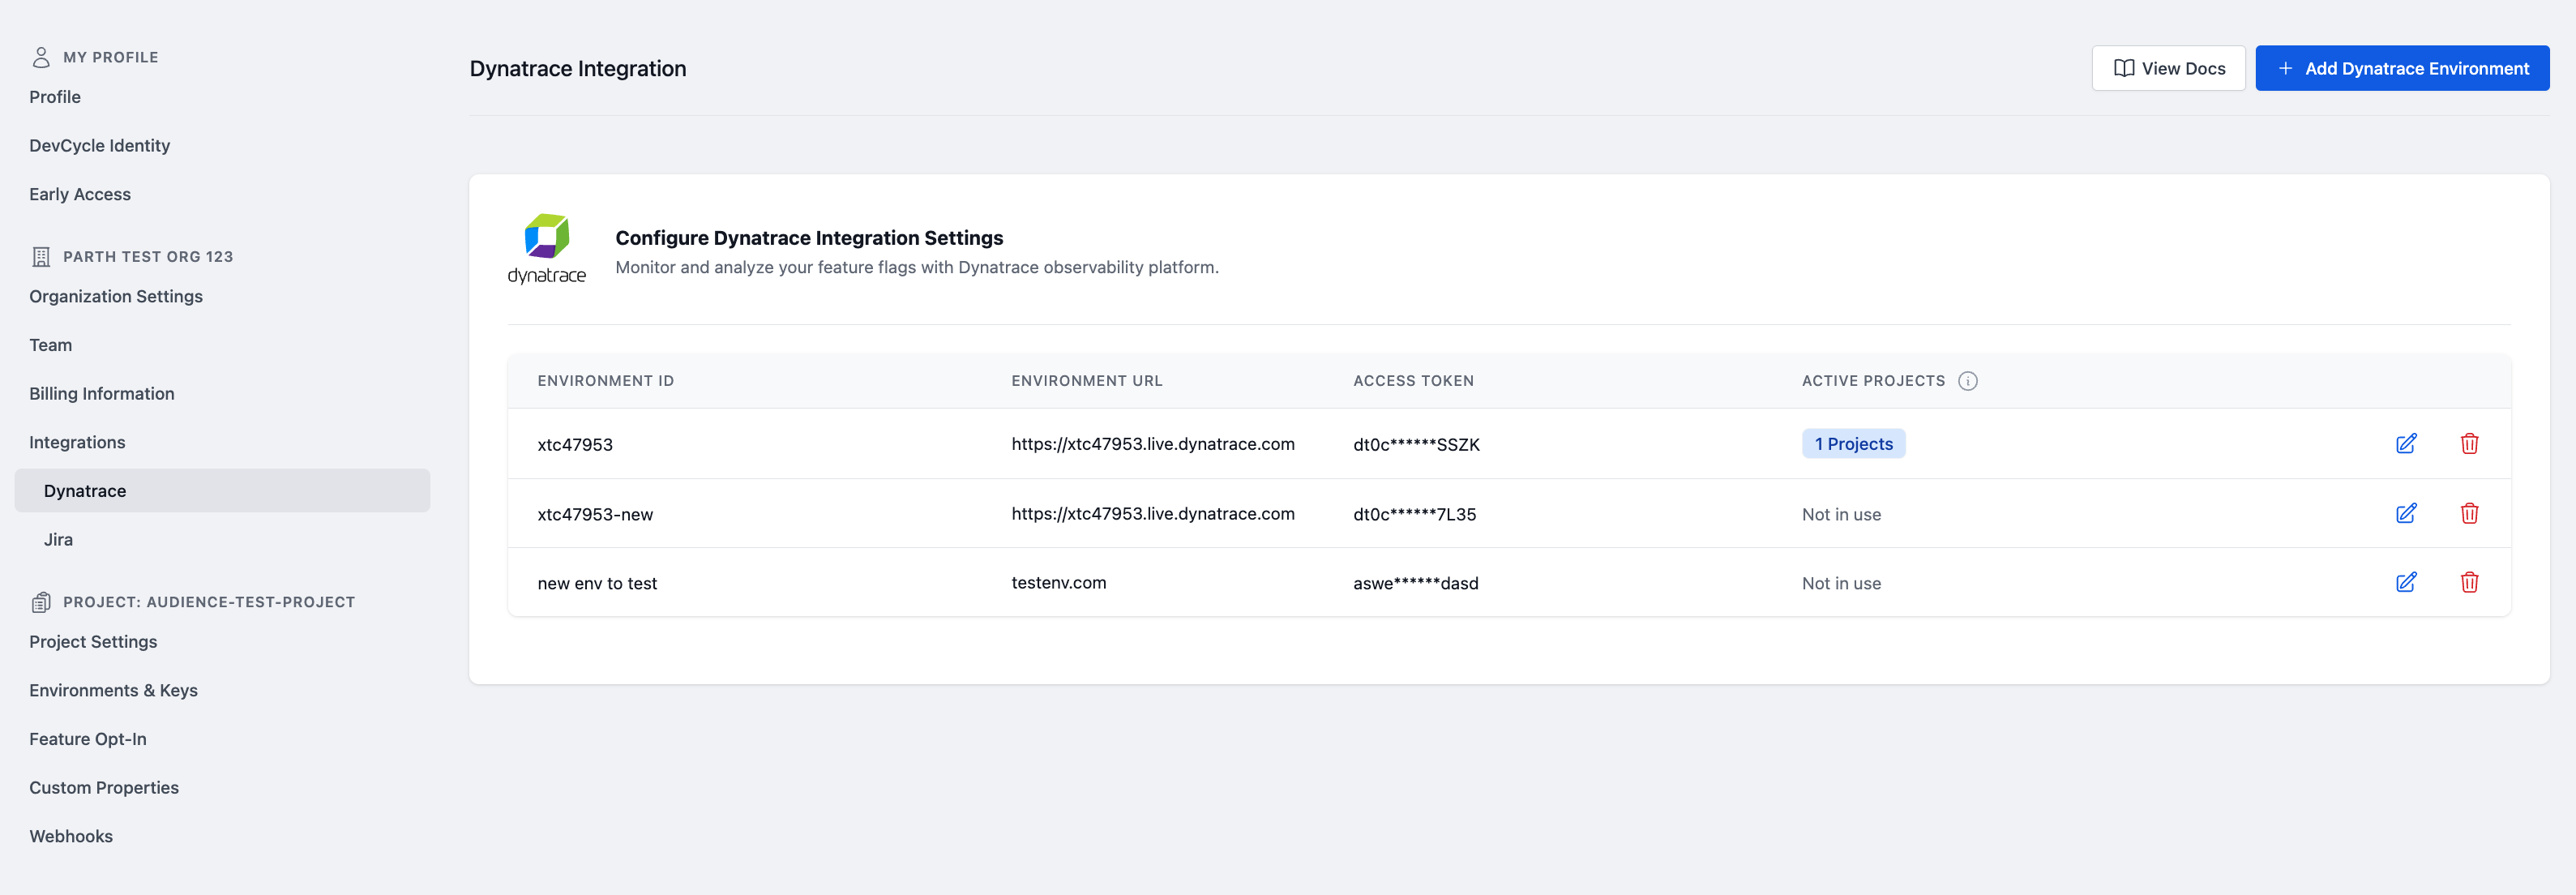The height and width of the screenshot is (895, 2576).
Task: Open the Dynatrace sidebar entry
Action: click(x=84, y=490)
